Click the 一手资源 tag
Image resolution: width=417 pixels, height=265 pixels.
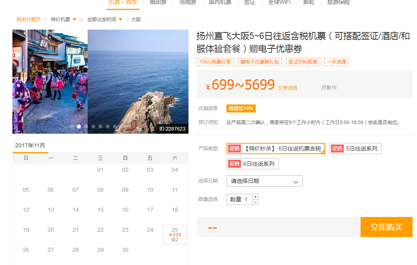pyautogui.click(x=337, y=62)
